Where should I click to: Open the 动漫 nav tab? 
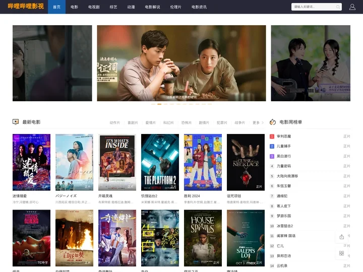[x=131, y=7]
